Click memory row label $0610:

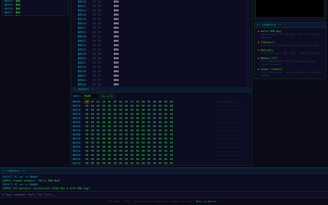point(77,106)
